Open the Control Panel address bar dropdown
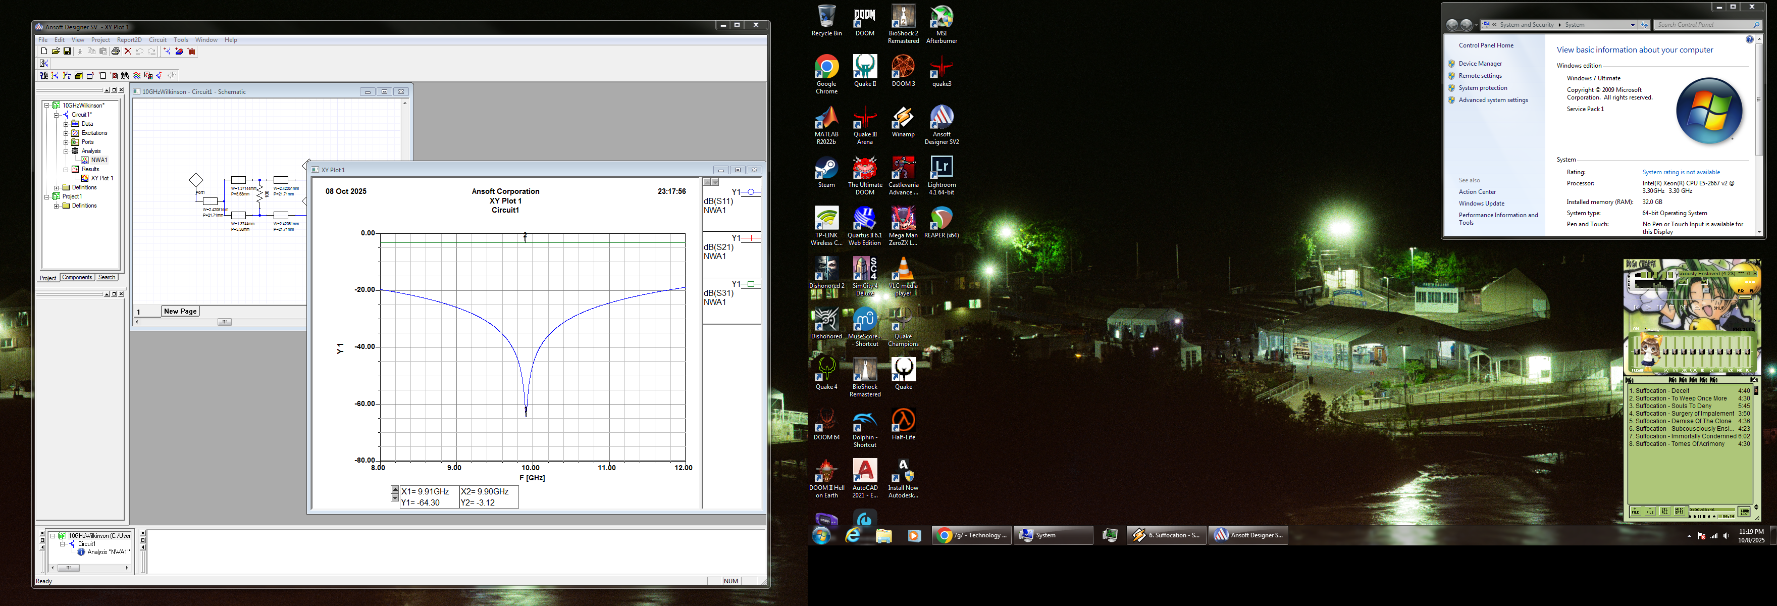This screenshot has height=606, width=1777. tap(1632, 25)
